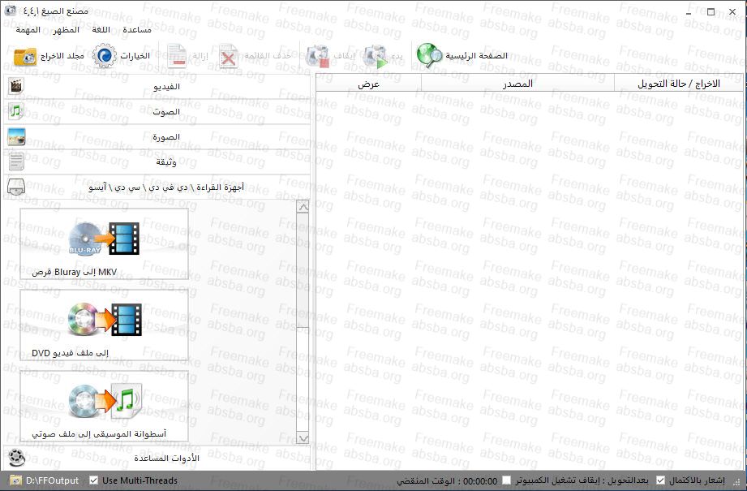Click the Clear List (حذف القائمة) red X icon
The image size is (747, 491).
coord(228,57)
